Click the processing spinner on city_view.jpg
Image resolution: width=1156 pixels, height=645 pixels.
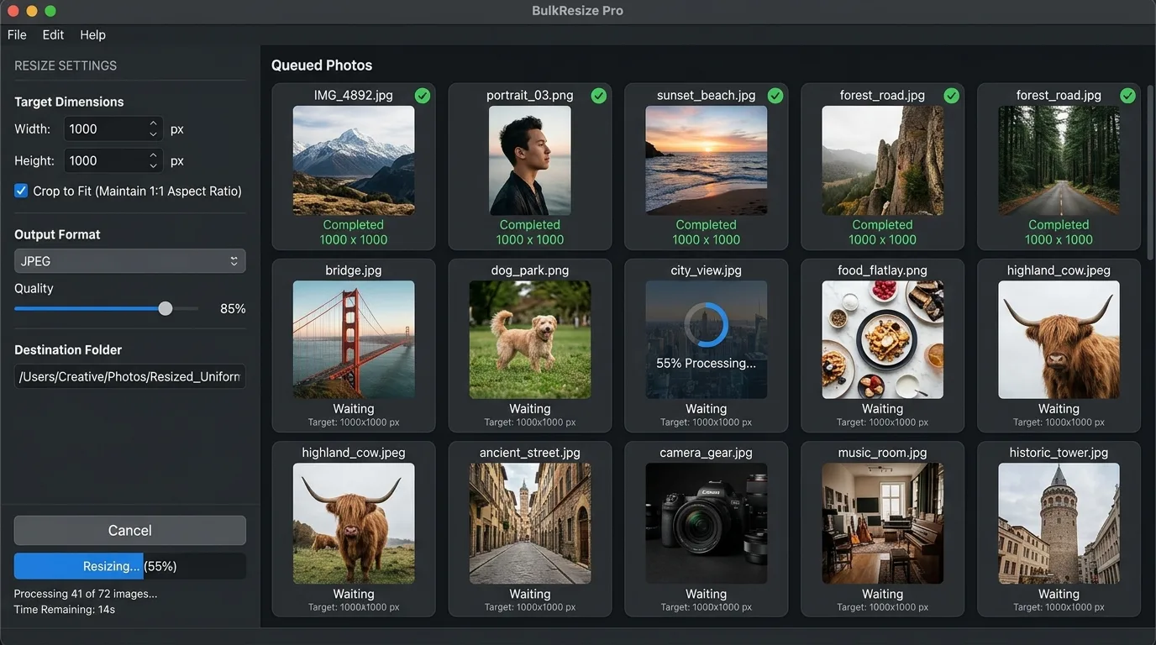(x=706, y=325)
